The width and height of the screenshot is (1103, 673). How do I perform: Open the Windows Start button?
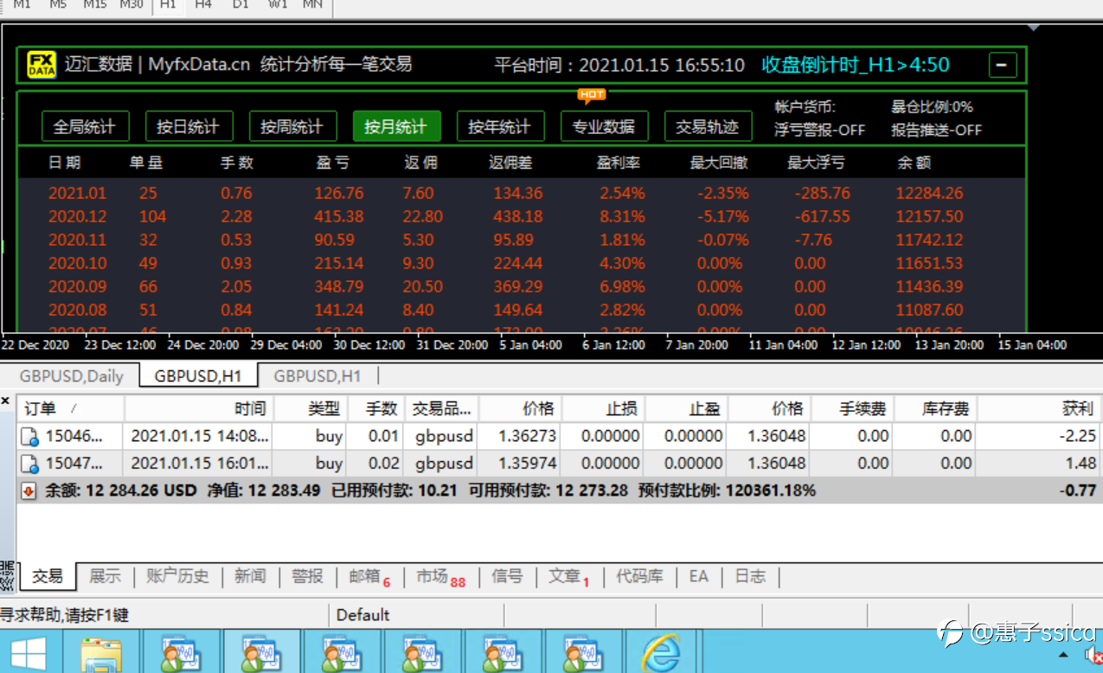pos(28,652)
